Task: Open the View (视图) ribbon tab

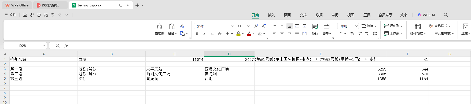Action: point(351,15)
